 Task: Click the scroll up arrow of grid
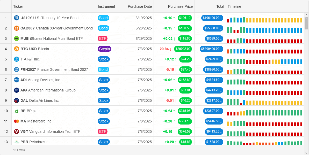pyautogui.click(x=306, y=15)
